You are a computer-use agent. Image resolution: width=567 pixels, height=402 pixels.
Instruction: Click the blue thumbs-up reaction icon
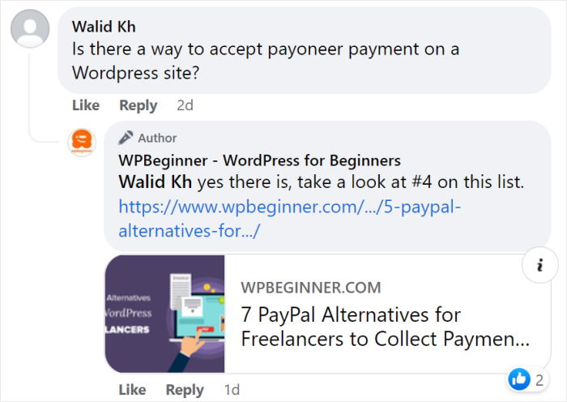click(519, 379)
